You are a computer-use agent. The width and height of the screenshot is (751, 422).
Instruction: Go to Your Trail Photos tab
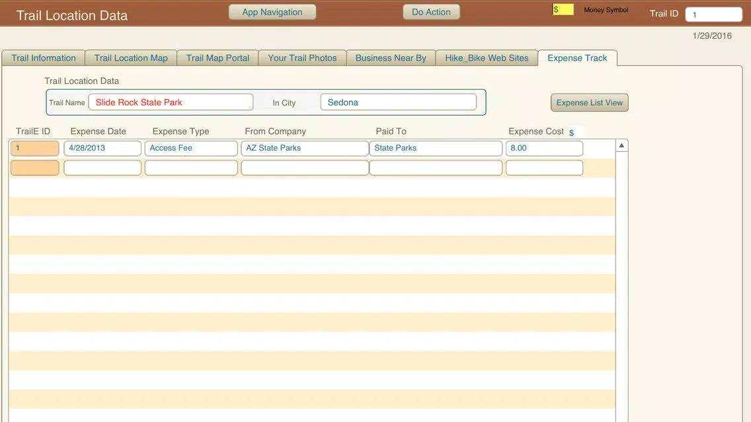(302, 58)
